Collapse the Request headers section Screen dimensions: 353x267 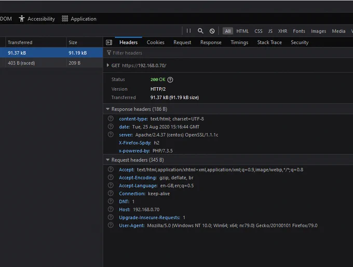pos(107,160)
